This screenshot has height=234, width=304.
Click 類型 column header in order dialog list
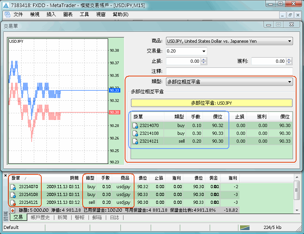pos(179,117)
